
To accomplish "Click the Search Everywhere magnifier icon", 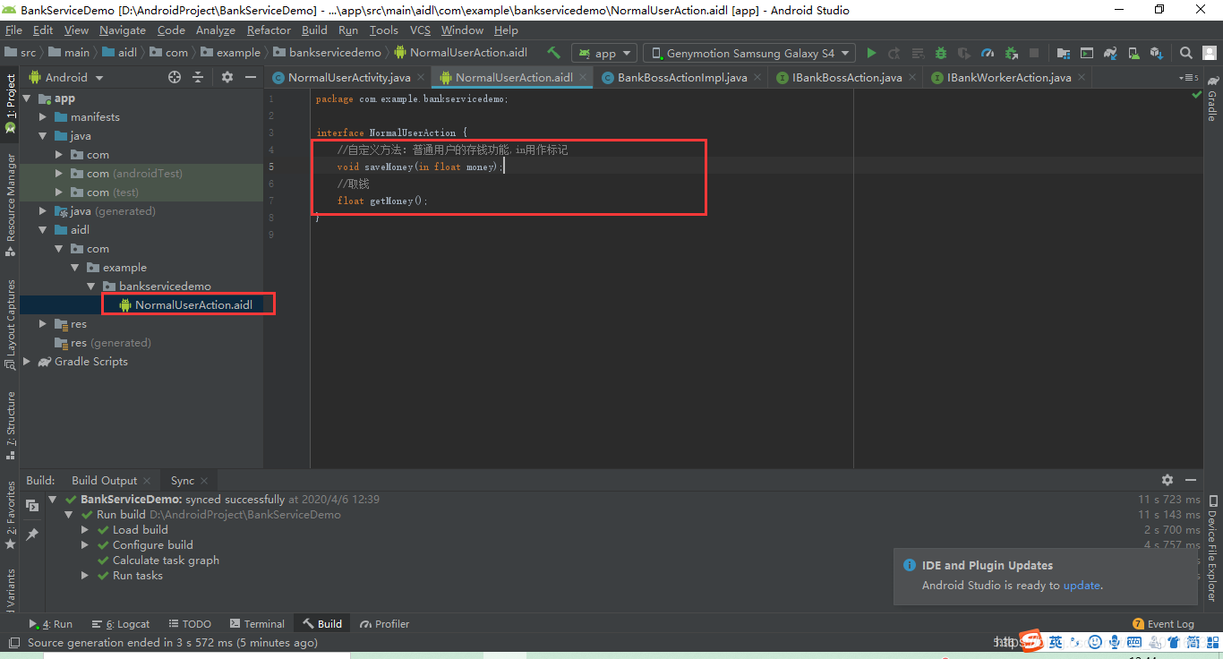I will tap(1185, 53).
